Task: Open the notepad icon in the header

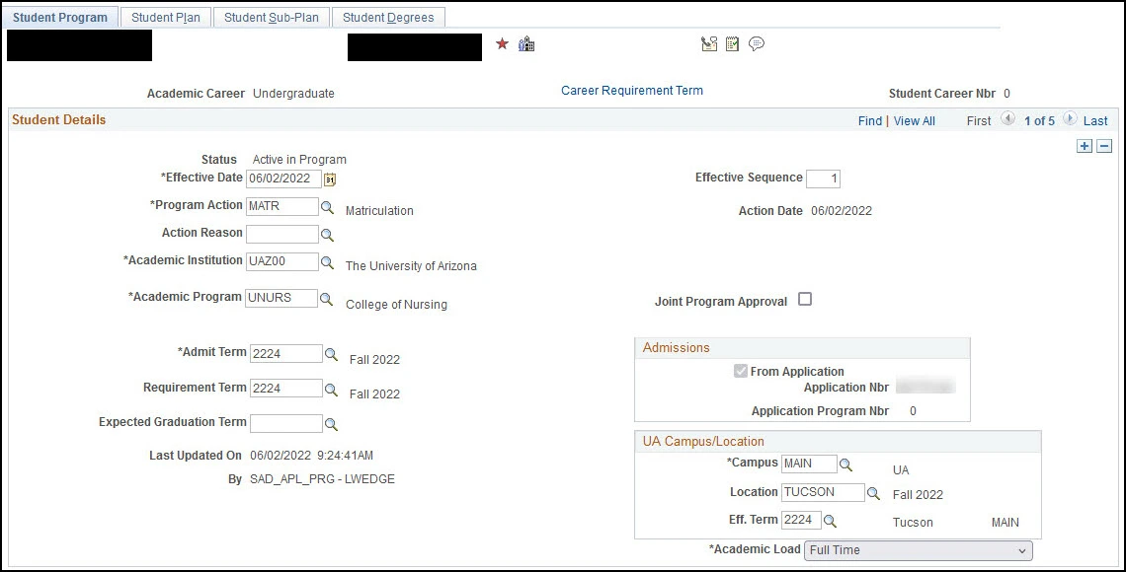Action: coord(732,44)
